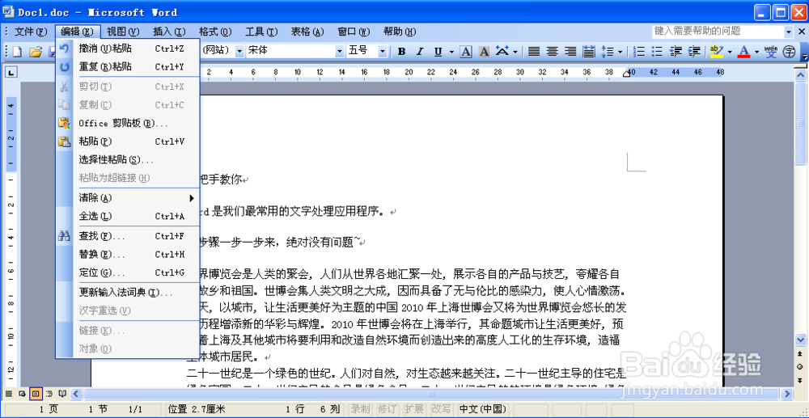This screenshot has width=809, height=418.
Task: Switch to Normal view button
Action: tap(9, 395)
